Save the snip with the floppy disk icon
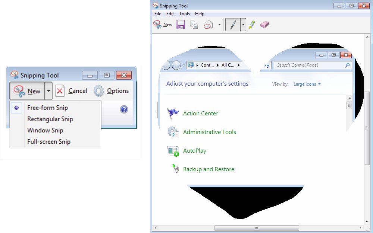This screenshot has width=373, height=233. 181,25
